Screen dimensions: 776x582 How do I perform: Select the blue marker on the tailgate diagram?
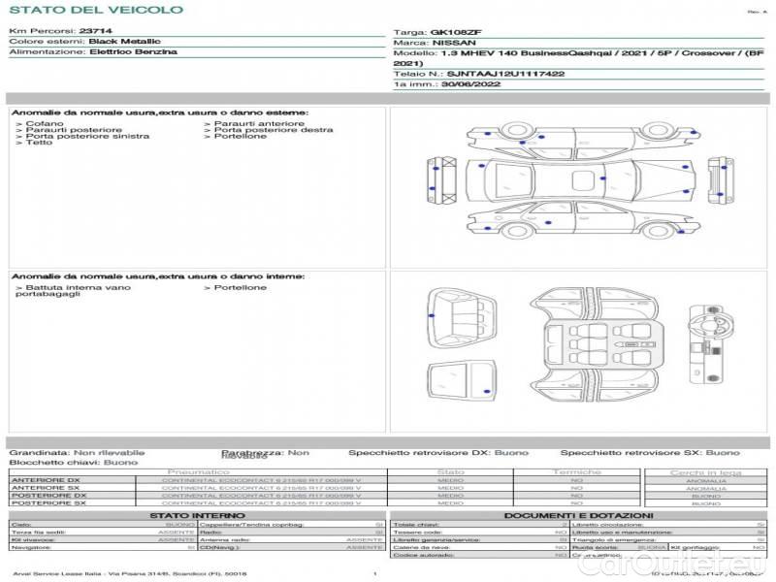[x=485, y=390]
